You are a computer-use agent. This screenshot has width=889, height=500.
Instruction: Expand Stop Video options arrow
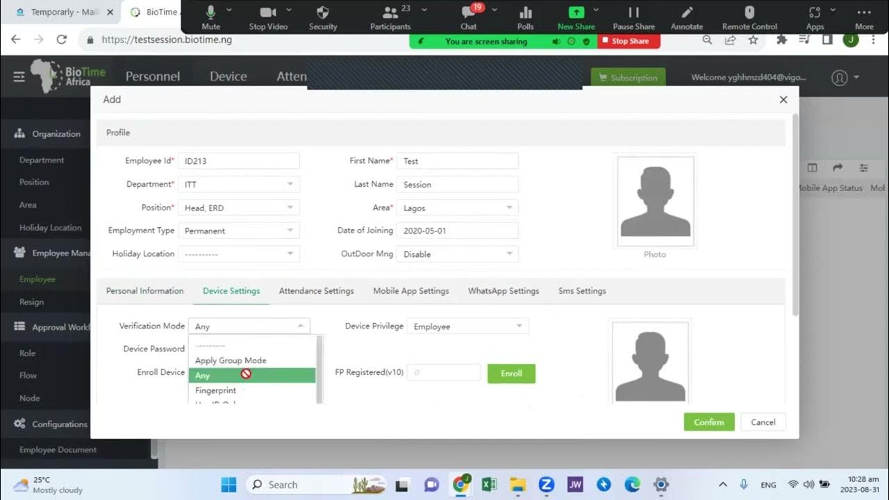coord(288,10)
